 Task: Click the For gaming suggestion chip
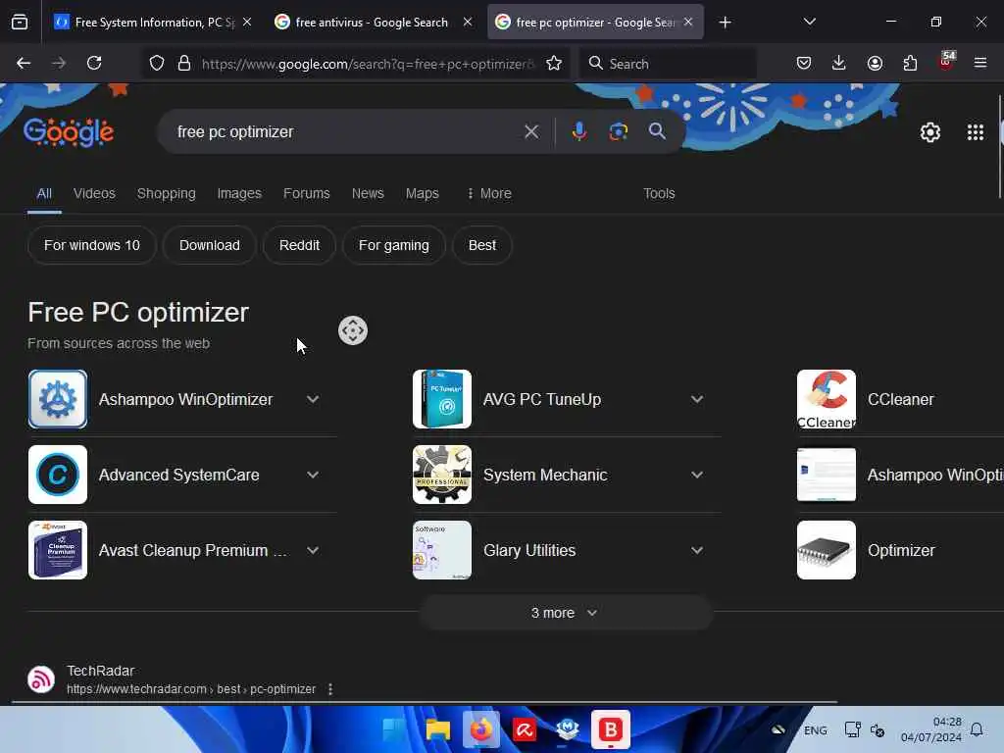pyautogui.click(x=394, y=245)
